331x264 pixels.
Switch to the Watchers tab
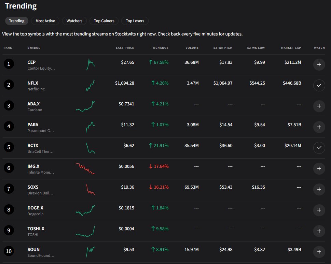coord(74,21)
